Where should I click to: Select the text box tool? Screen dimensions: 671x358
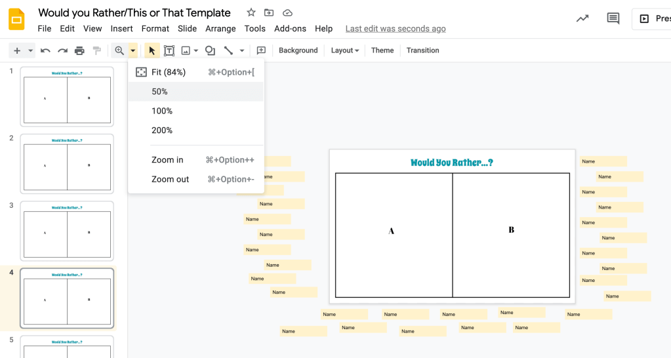pyautogui.click(x=169, y=50)
